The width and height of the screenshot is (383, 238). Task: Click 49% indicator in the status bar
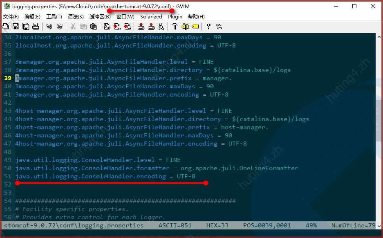311,225
